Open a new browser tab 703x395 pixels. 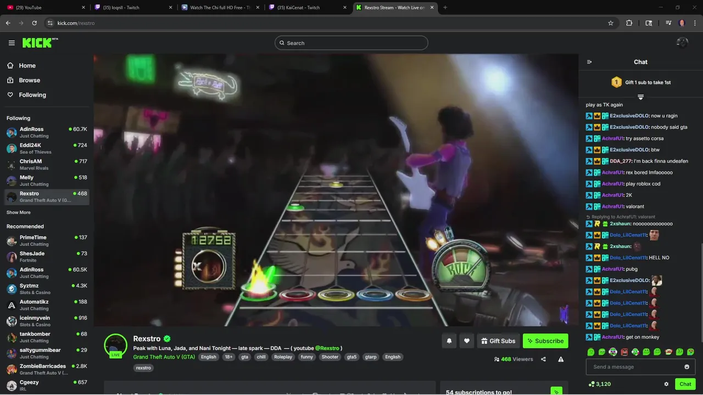click(x=445, y=8)
